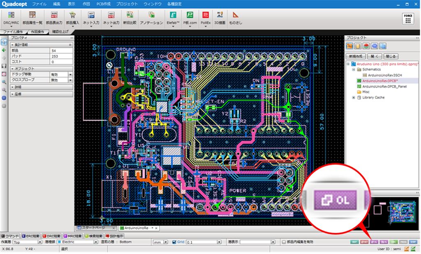Screen dimensions: 421x254
Task: Open the PCB作成 menu
Action: coord(103,4)
